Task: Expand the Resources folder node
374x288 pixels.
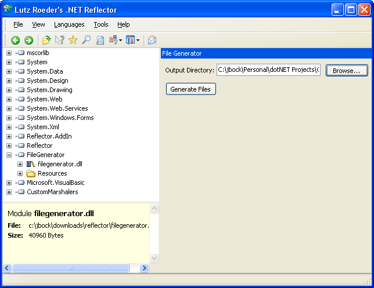Action: click(x=20, y=173)
